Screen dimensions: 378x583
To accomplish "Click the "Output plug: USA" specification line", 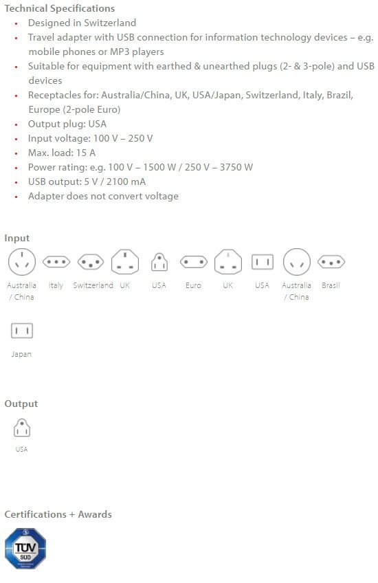I will point(67,124).
